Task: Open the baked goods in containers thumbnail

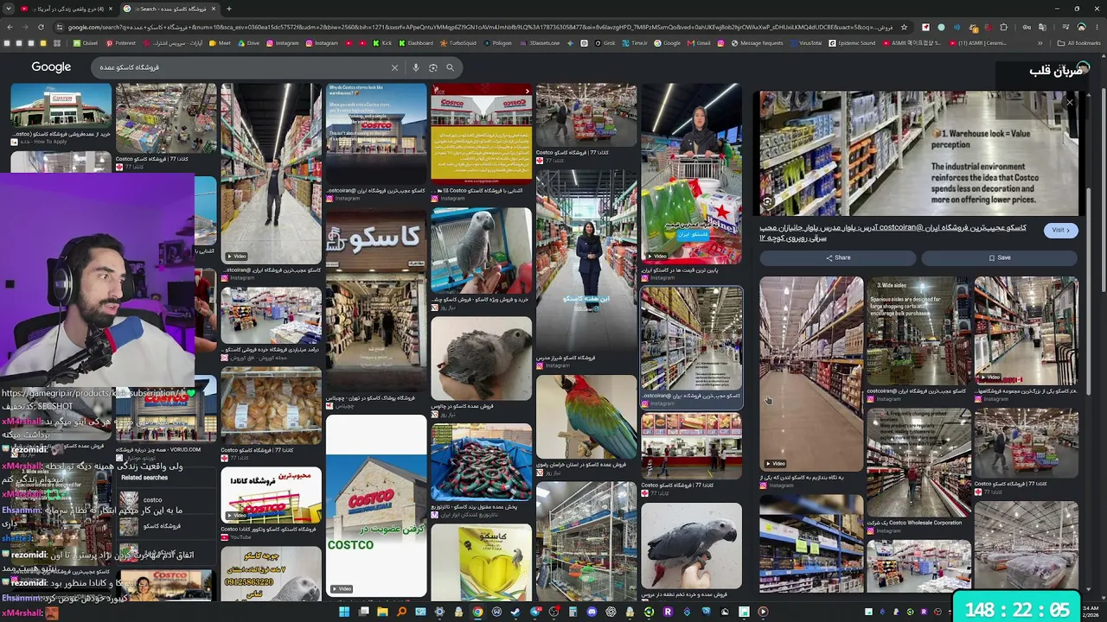Action: click(271, 405)
